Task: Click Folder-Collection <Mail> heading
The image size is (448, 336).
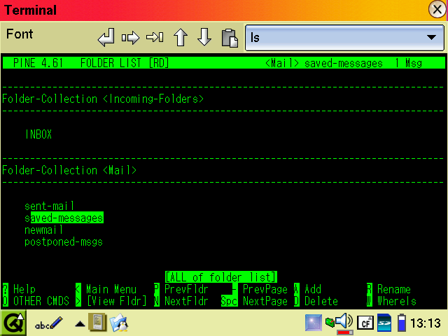Action: [x=69, y=170]
